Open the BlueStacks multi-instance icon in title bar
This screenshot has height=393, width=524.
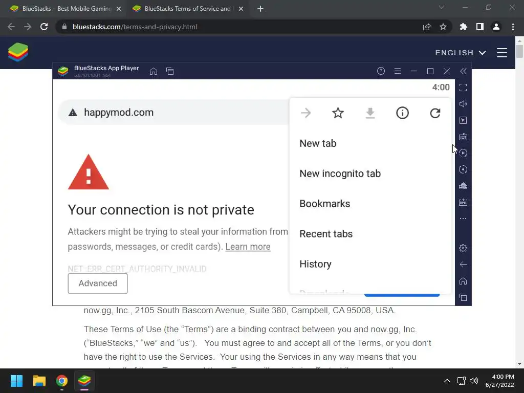point(170,71)
